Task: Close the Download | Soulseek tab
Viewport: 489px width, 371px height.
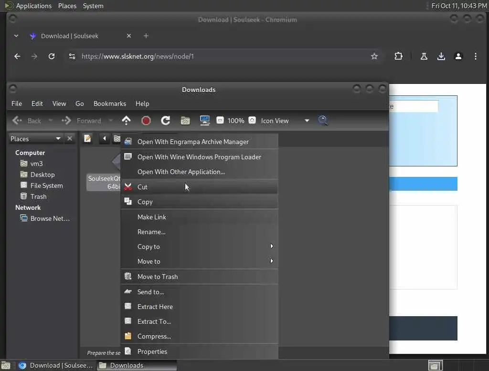Action: click(129, 36)
